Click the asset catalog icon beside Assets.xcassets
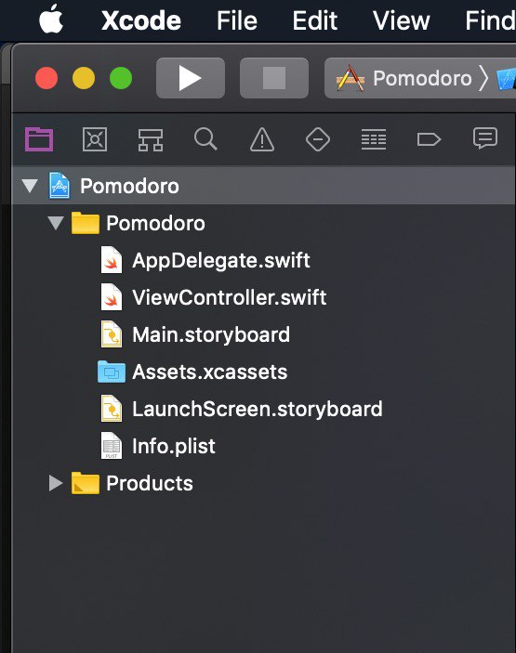 click(112, 372)
